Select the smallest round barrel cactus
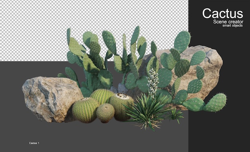The width and height of the screenshot is (250, 152). (x=105, y=113)
